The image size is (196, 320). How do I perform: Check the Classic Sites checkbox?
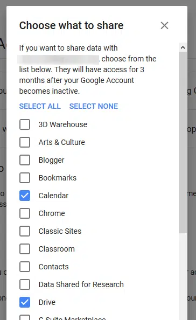pos(25,231)
